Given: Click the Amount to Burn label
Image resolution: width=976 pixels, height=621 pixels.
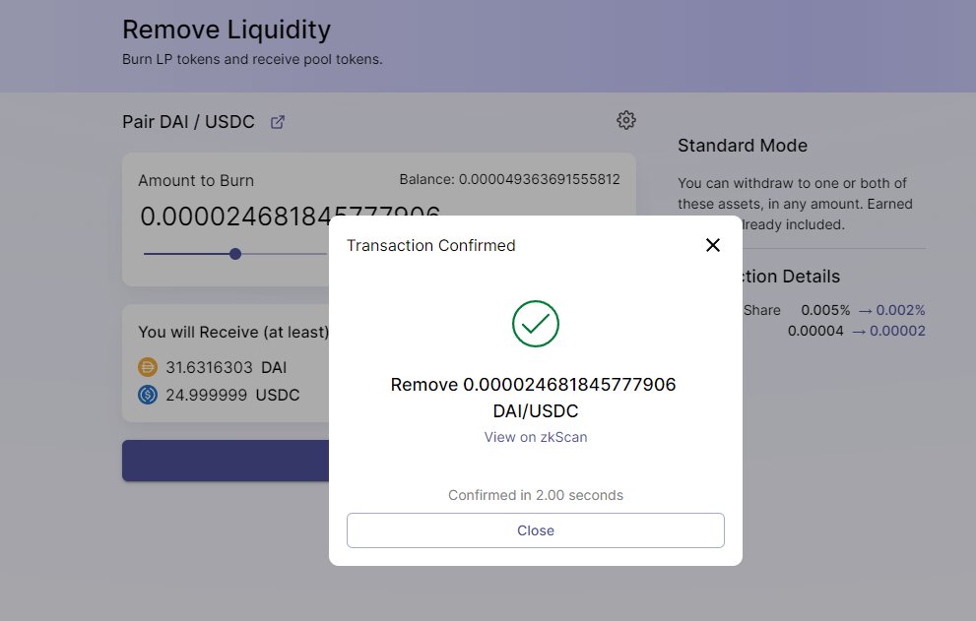Looking at the screenshot, I should 196,180.
